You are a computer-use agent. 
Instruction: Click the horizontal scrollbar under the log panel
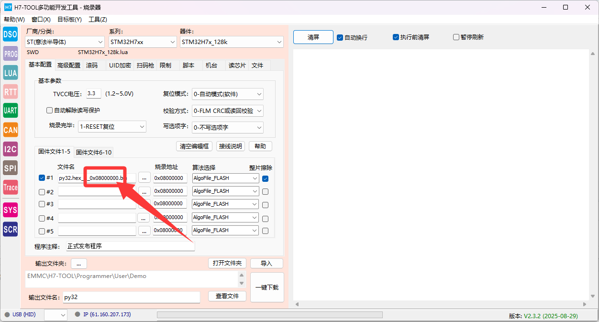pos(440,304)
